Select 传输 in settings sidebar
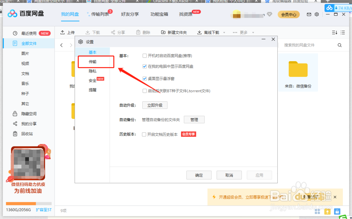The image size is (352, 219). coord(93,61)
